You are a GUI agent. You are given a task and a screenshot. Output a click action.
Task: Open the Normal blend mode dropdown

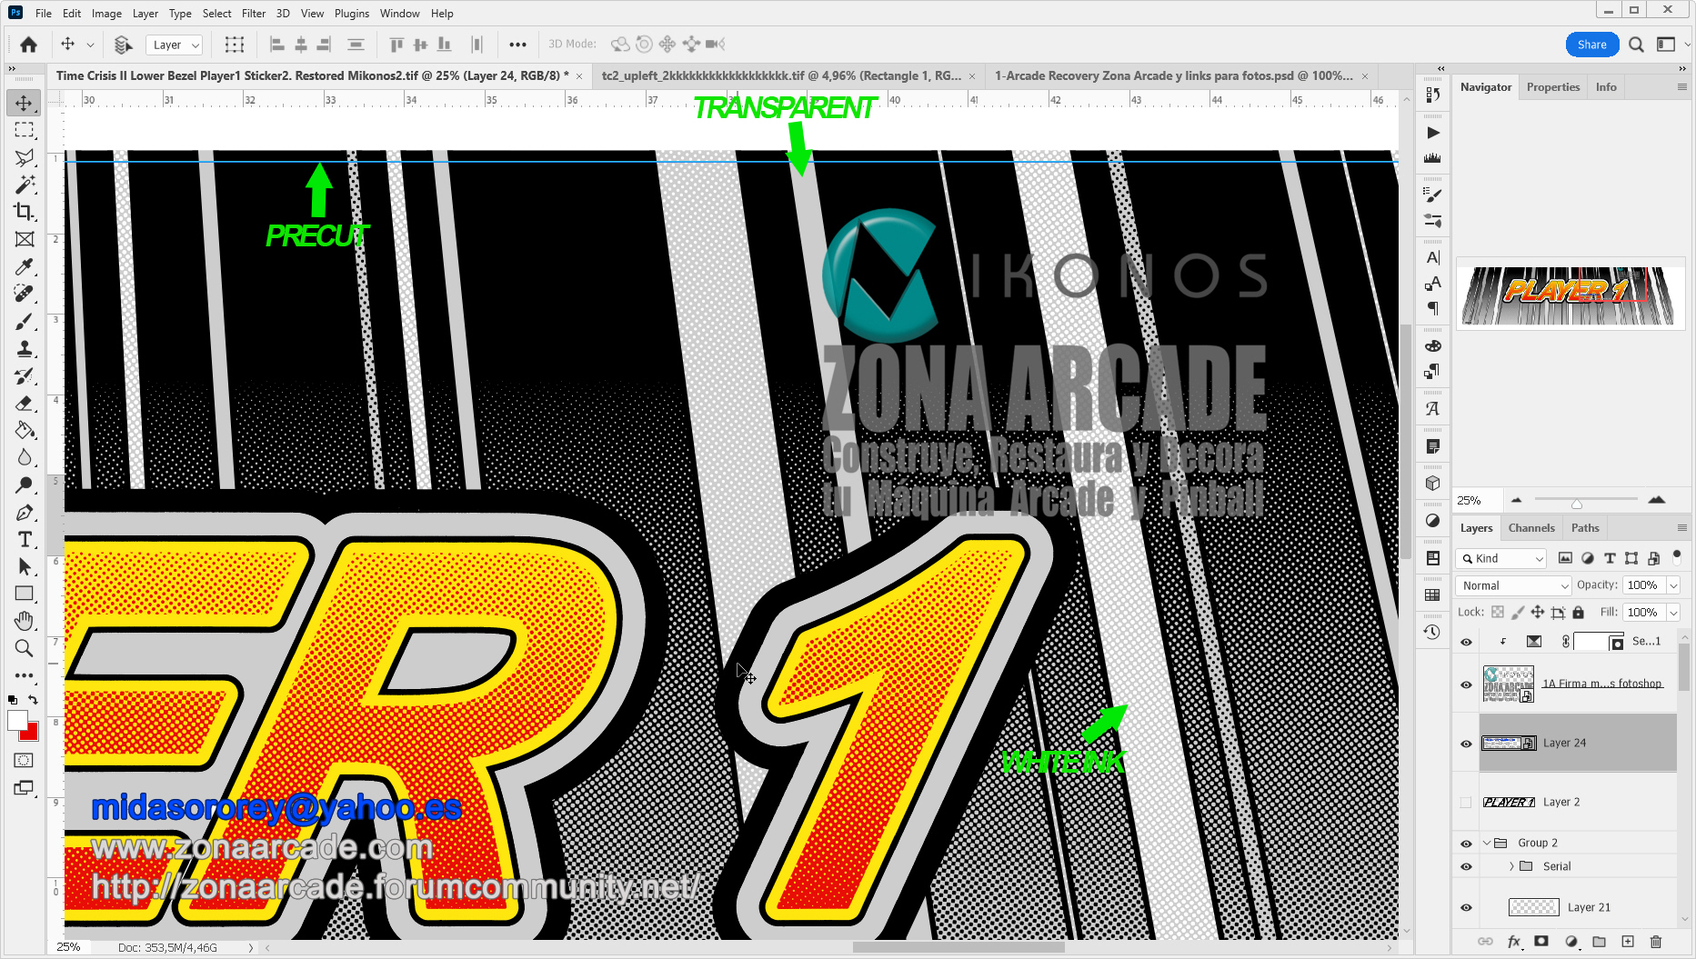tap(1513, 586)
